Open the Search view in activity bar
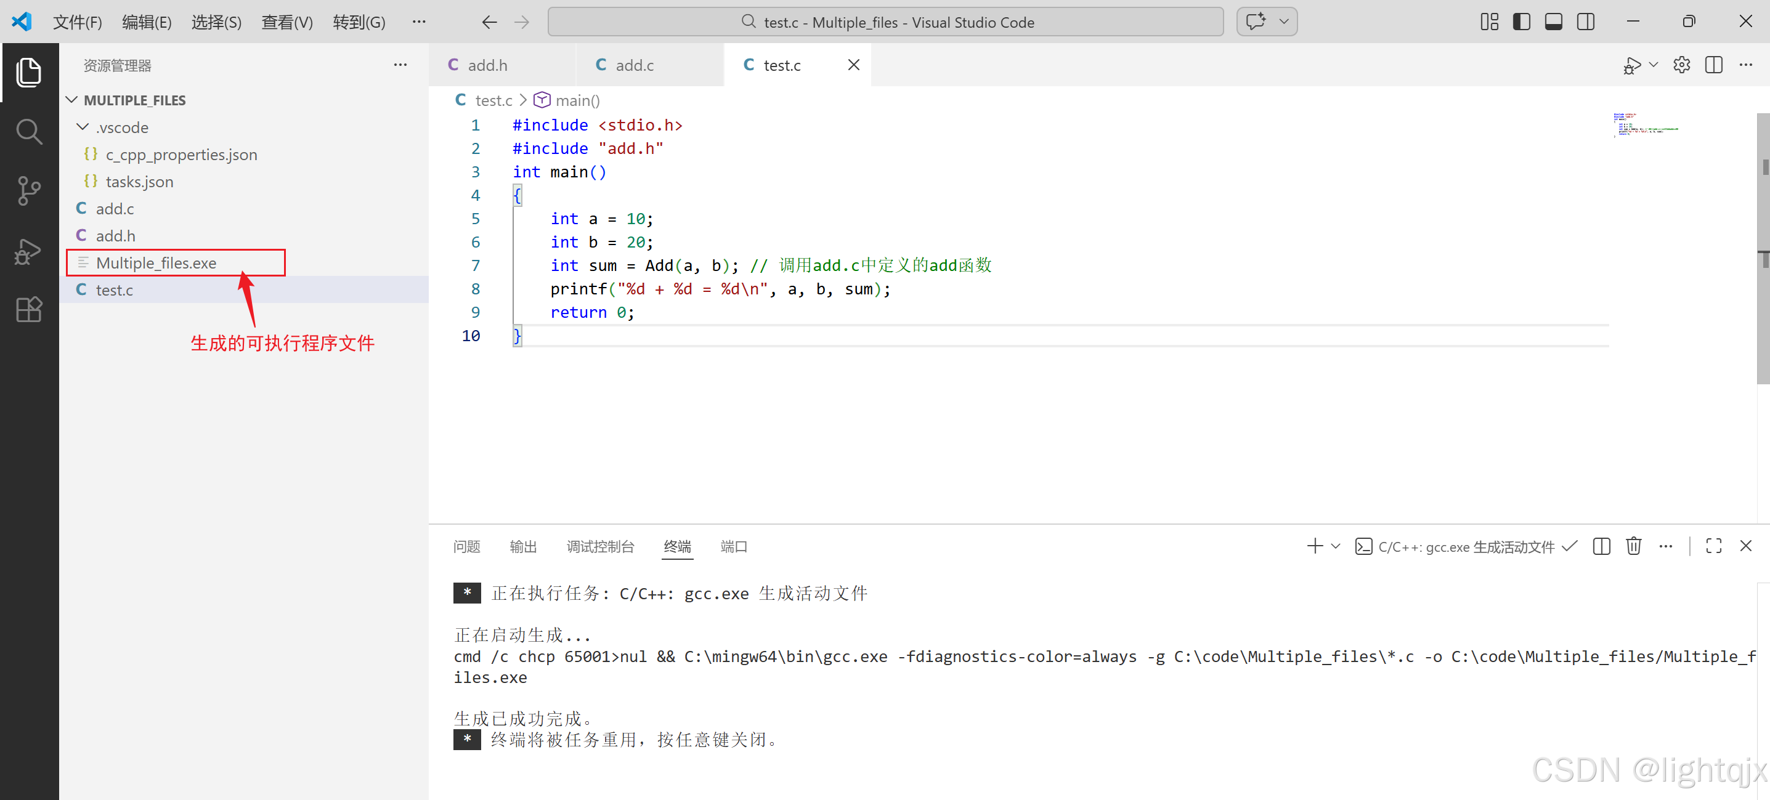This screenshot has width=1770, height=800. pyautogui.click(x=29, y=132)
